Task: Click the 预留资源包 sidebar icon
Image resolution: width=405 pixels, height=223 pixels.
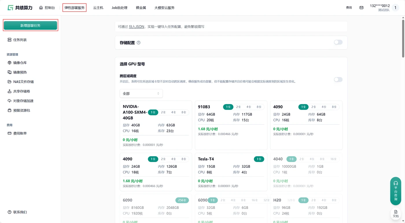Action: [10, 110]
